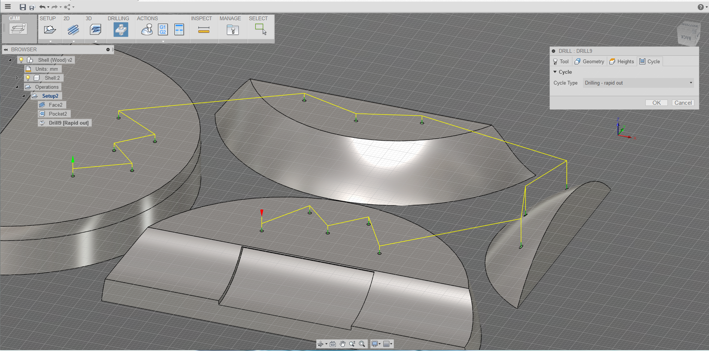The image size is (709, 351).
Task: Open the undo history dropdown arrow
Action: tap(48, 7)
